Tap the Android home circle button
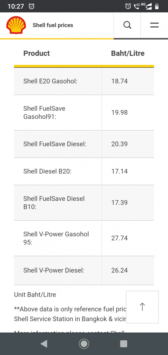The width and height of the screenshot is (168, 355). (x=84, y=344)
